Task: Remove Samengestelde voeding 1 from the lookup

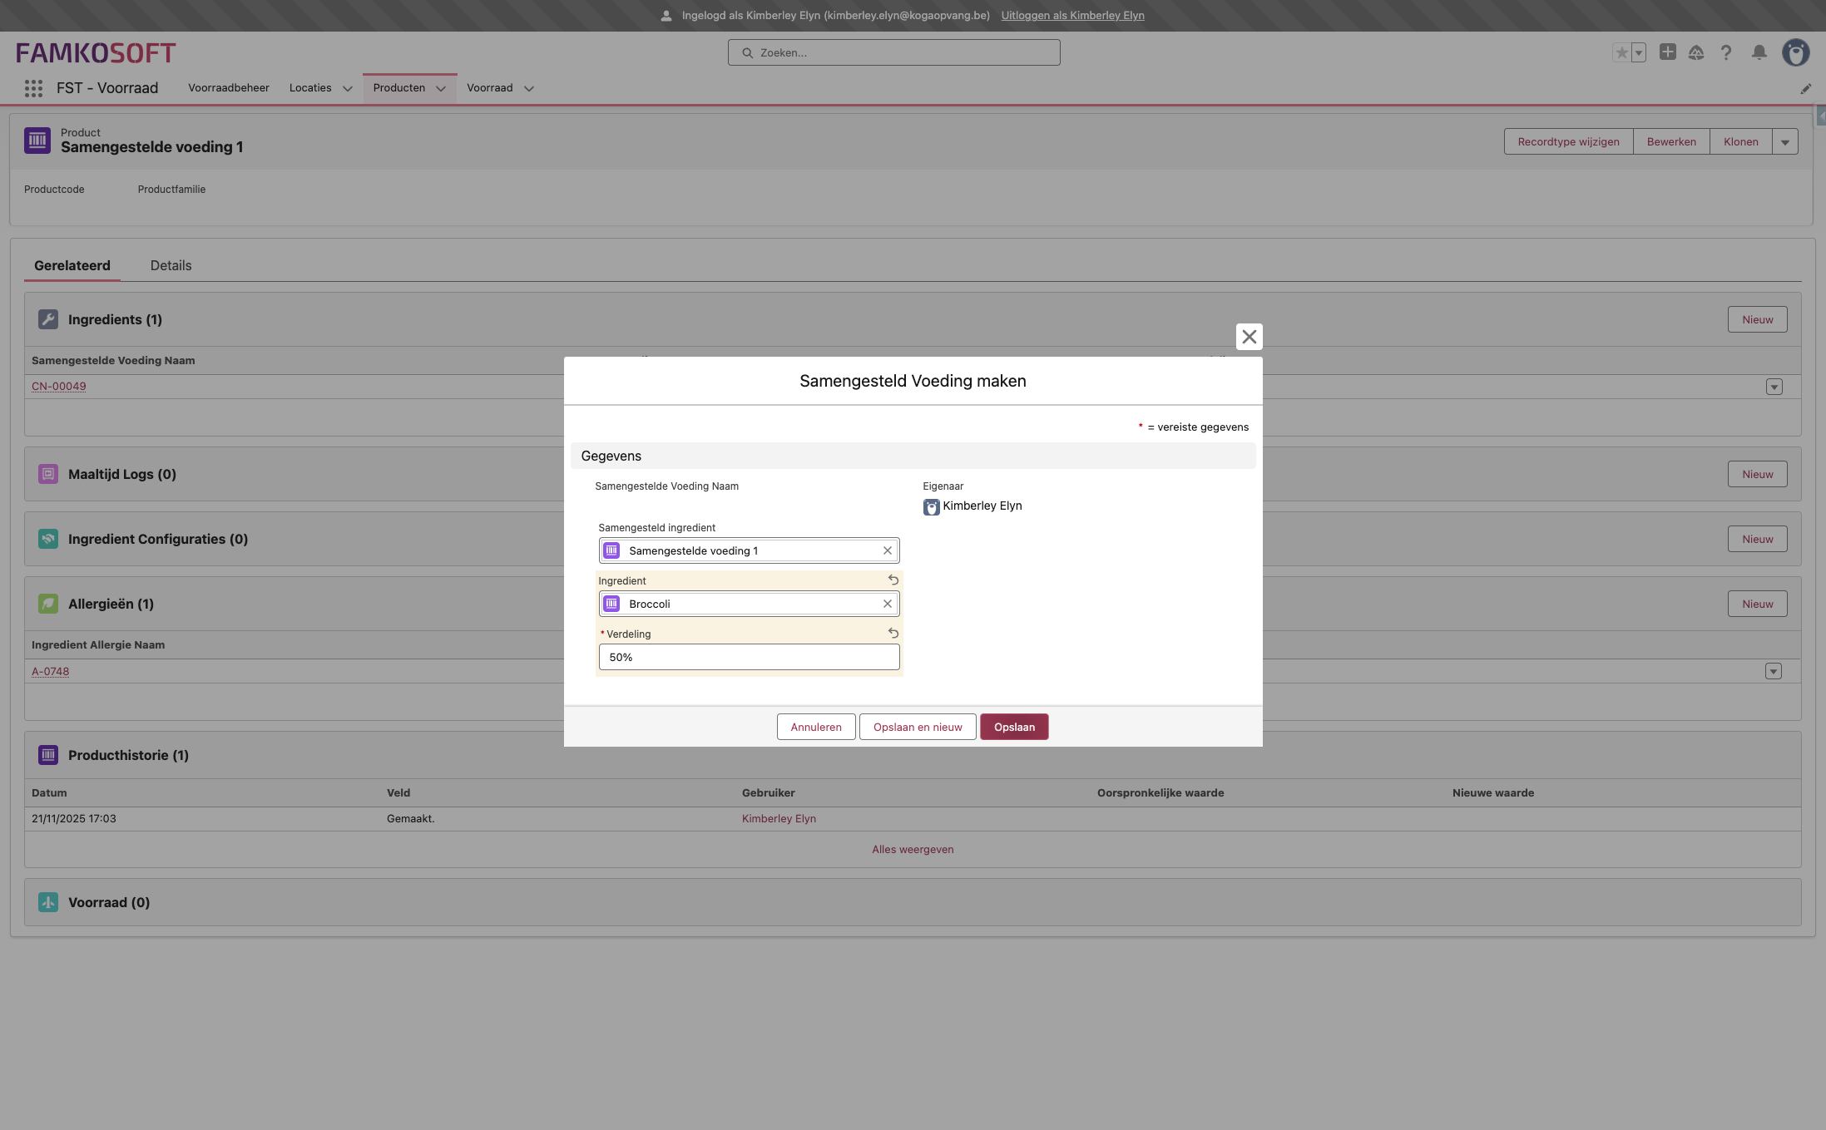Action: coord(887,550)
